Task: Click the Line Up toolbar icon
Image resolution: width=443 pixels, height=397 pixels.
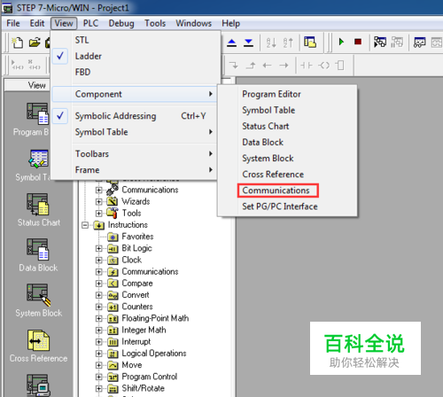Action: click(251, 66)
